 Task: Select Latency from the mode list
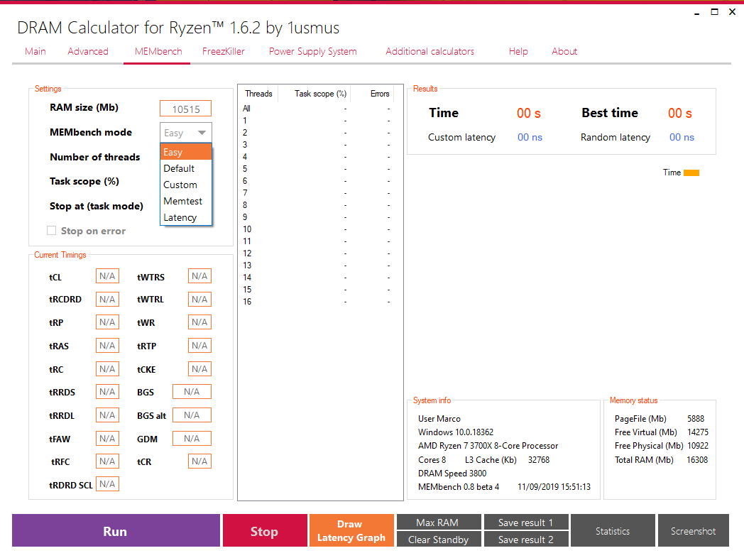pos(185,217)
